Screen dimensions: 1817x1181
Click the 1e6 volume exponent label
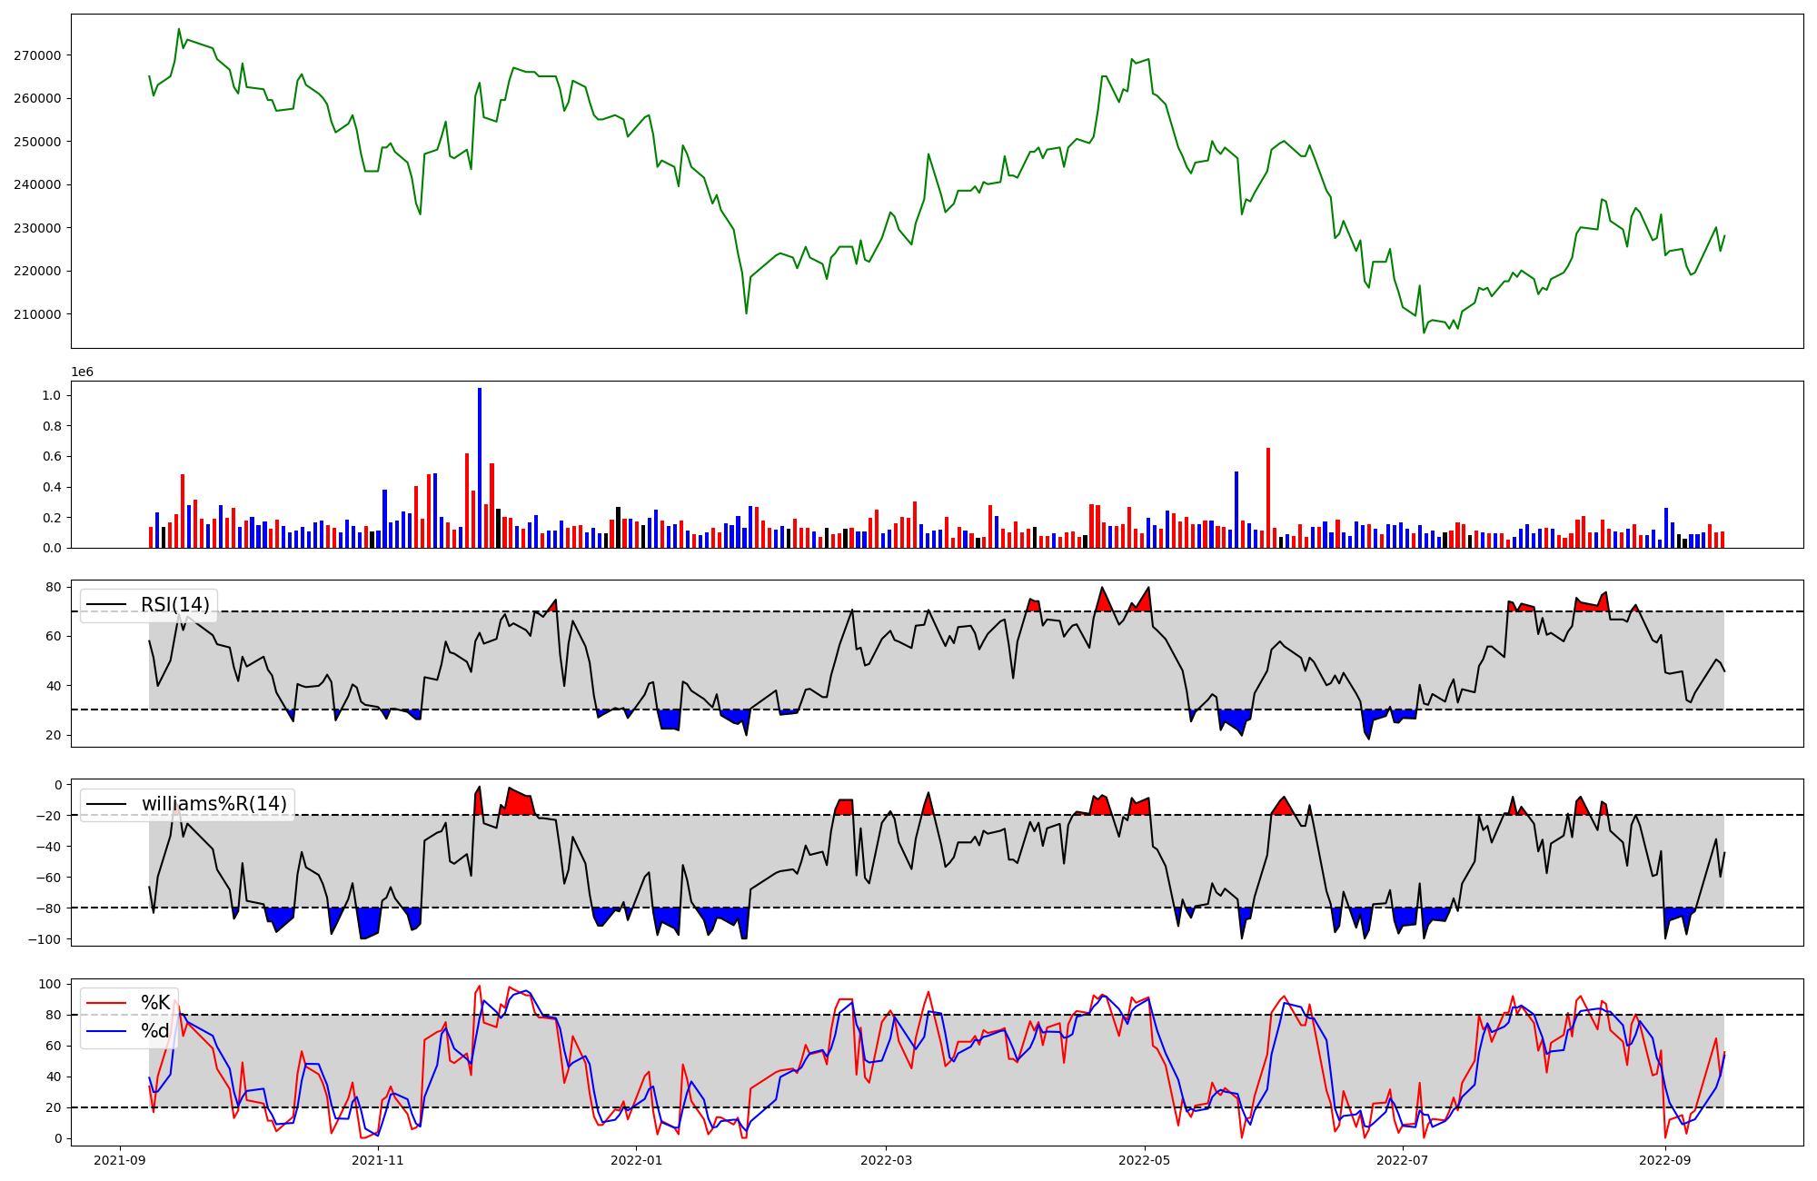pos(82,372)
